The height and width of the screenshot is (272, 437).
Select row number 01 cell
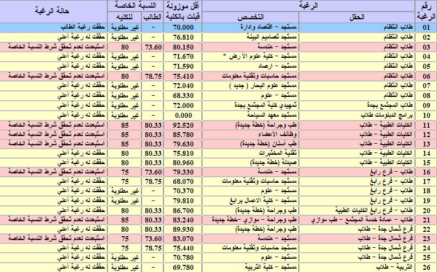(426, 27)
